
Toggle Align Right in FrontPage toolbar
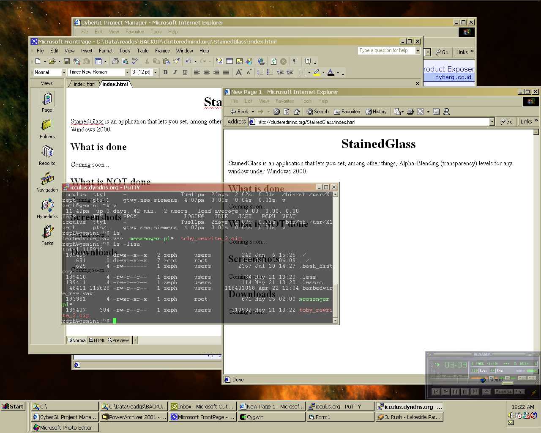coord(216,72)
